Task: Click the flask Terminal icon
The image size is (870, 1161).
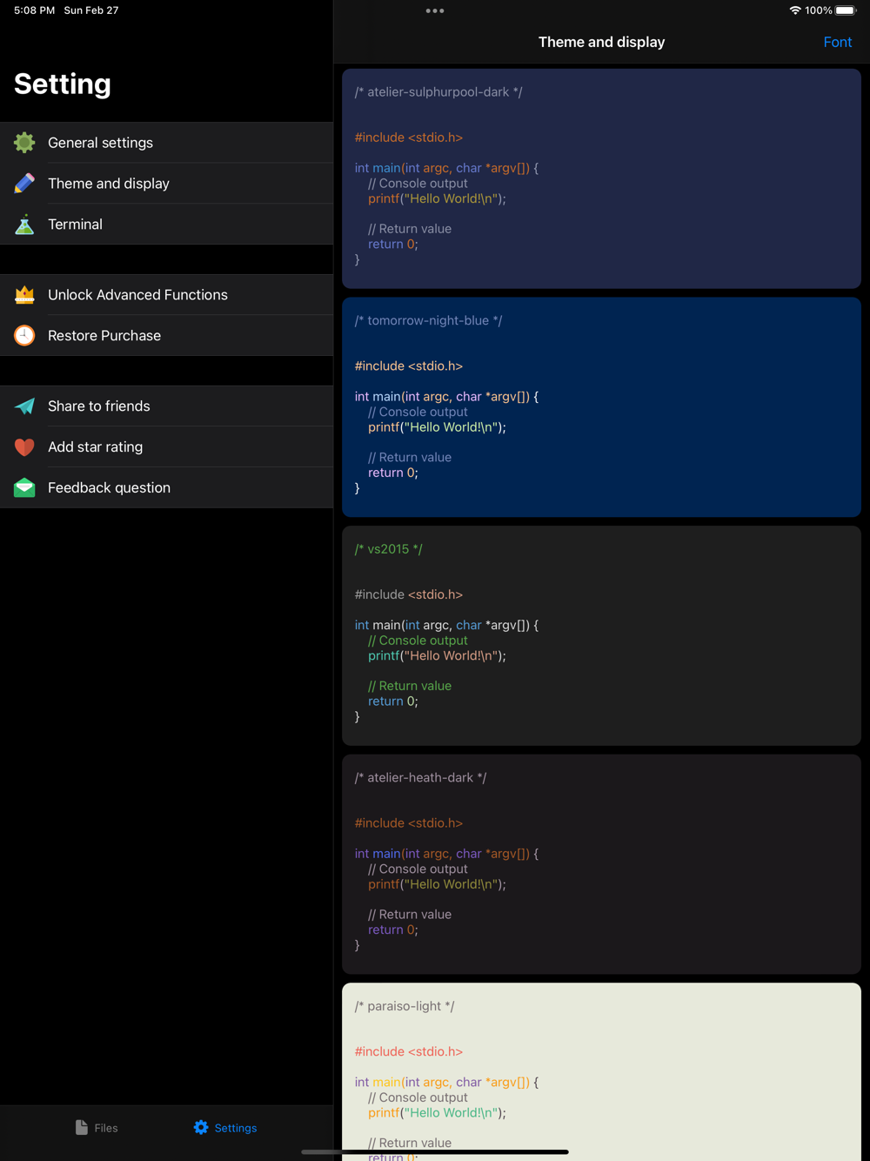Action: pos(24,225)
